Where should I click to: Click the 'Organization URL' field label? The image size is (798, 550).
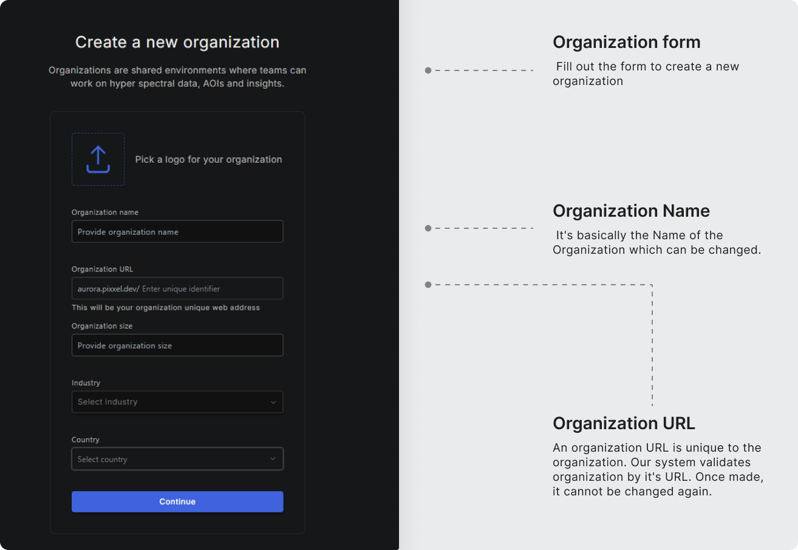tap(102, 269)
